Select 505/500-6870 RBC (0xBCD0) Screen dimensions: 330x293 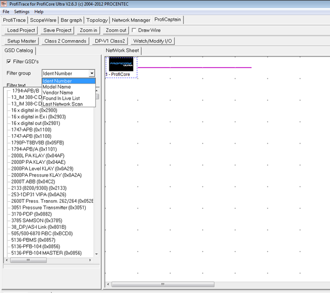click(x=42, y=234)
